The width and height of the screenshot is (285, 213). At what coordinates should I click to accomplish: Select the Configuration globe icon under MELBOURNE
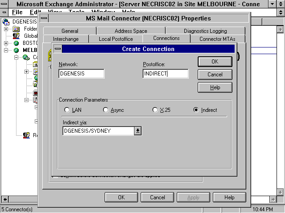tap(26, 57)
